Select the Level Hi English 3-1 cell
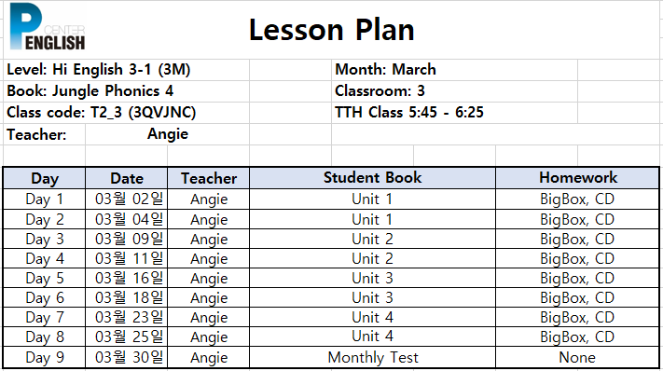Image resolution: width=663 pixels, height=371 pixels. coord(127,70)
